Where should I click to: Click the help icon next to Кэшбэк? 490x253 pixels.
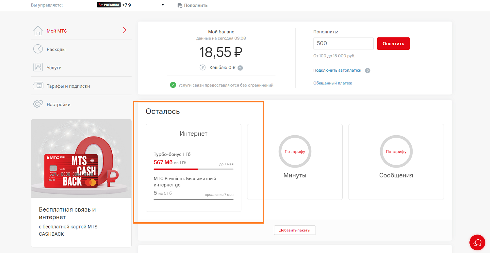click(x=240, y=68)
